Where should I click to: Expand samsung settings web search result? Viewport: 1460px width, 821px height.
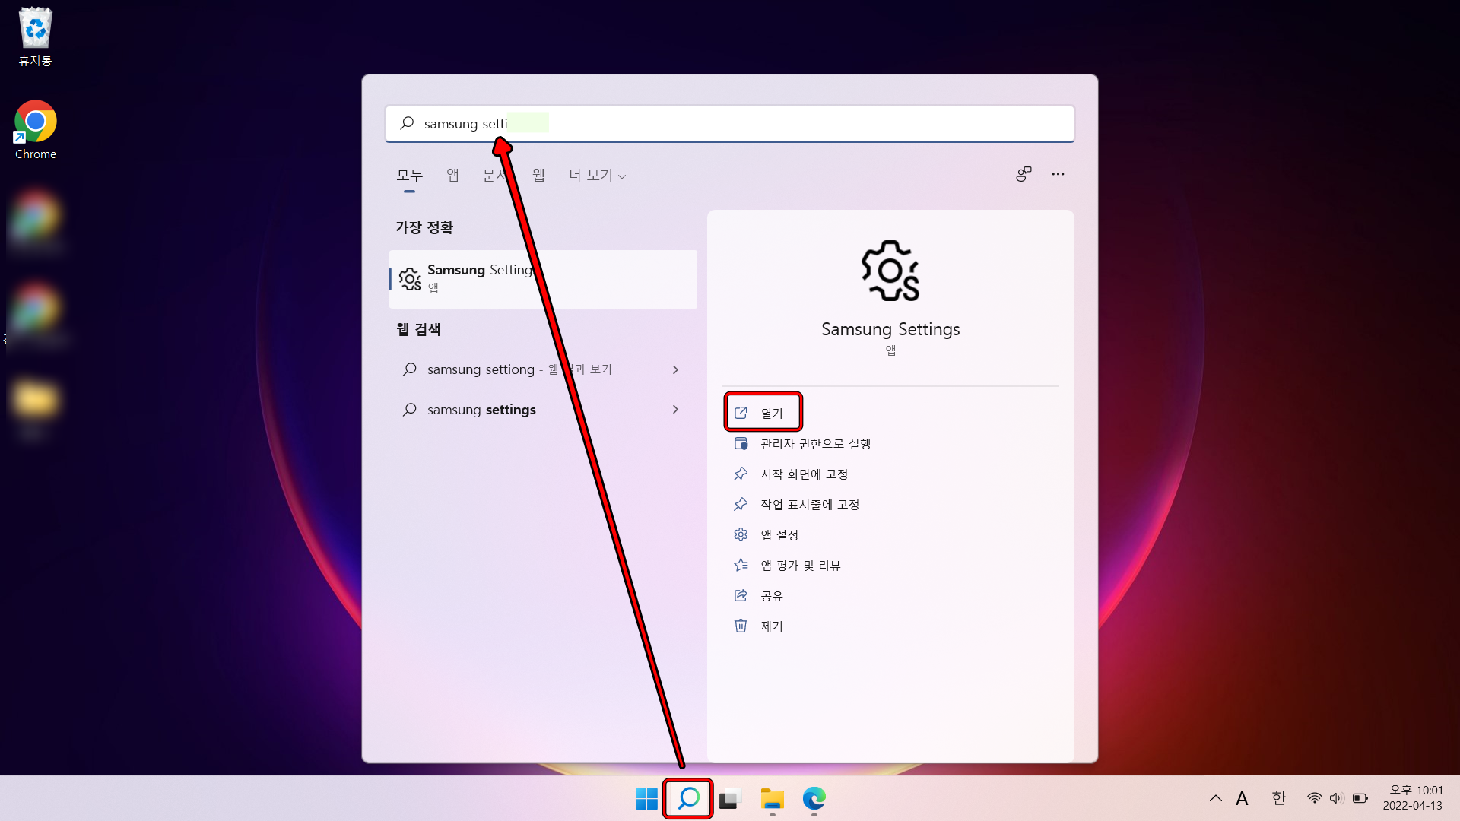[676, 409]
